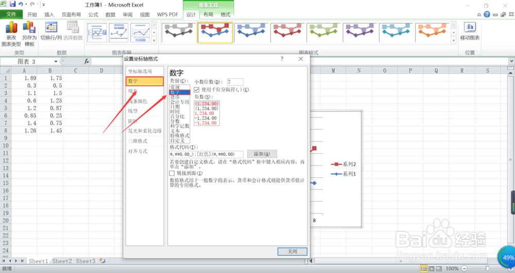Open the Page Layout ribbon tab (页面布局)
The image size is (515, 273).
click(71, 14)
